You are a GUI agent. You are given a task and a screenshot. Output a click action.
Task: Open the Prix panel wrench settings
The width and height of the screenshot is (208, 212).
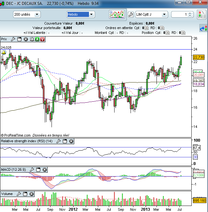coord(13,39)
